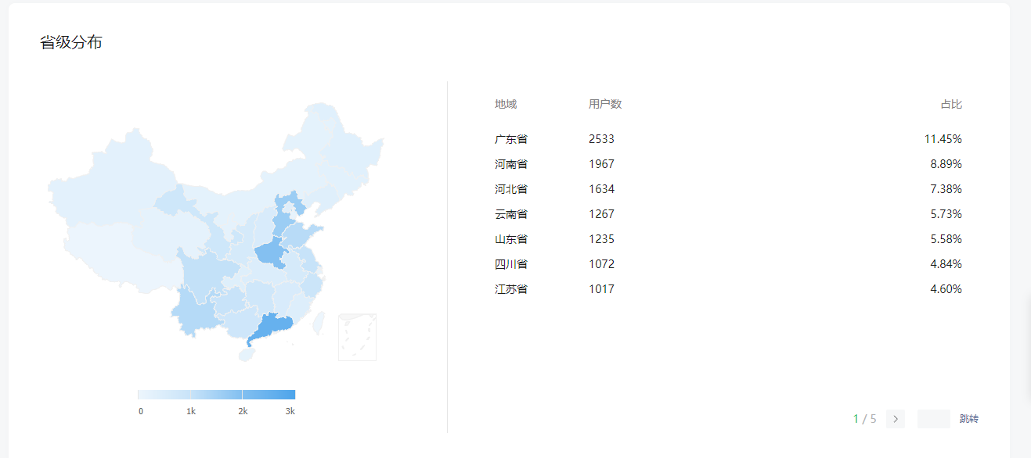Click the 2k label on map legend

point(243,411)
